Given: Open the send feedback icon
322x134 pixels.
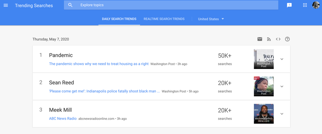Looking at the screenshot, I should point(289,5).
